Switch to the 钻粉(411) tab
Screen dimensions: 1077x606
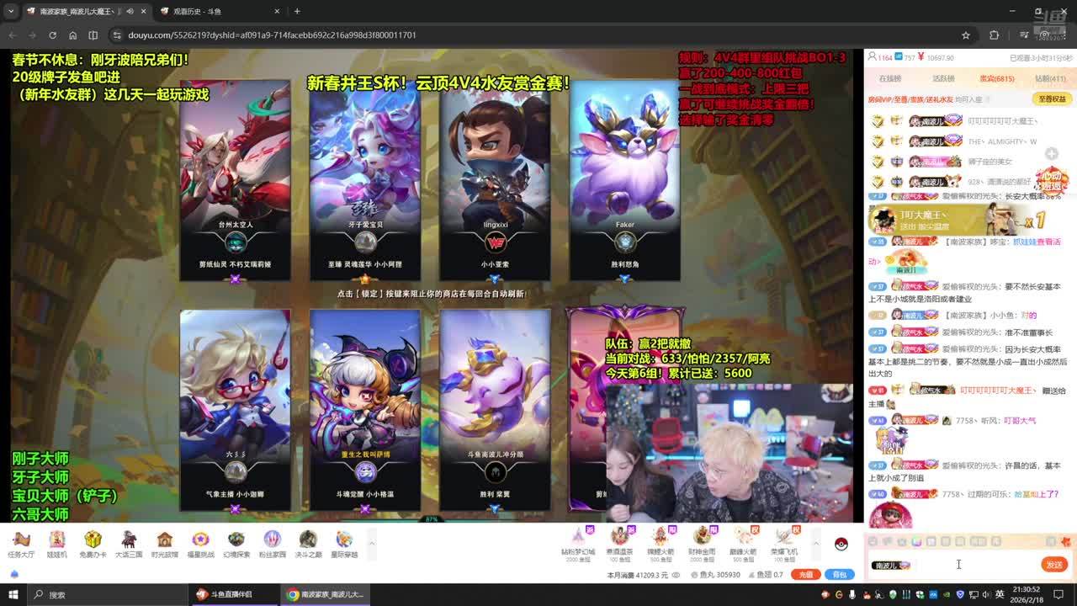click(x=1050, y=79)
